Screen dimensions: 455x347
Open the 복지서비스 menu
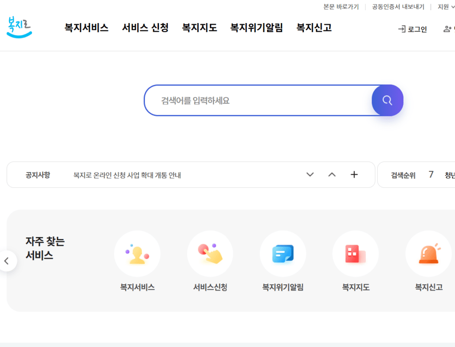click(x=86, y=28)
